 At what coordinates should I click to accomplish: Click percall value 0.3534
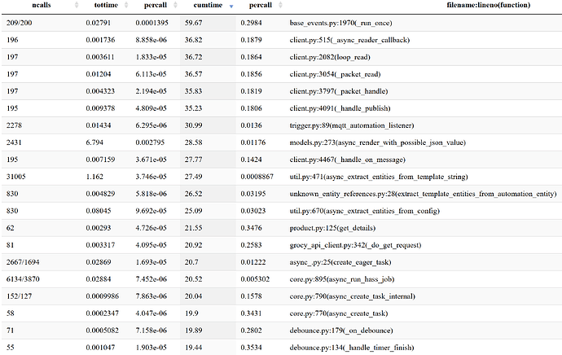coord(251,348)
